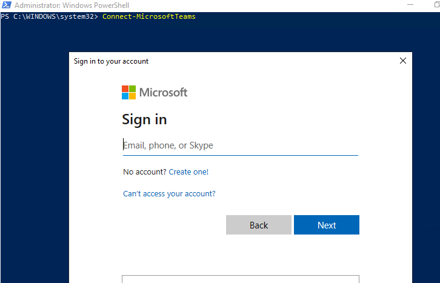Click the red square in Microsoft logo
The width and height of the screenshot is (440, 283).
click(x=125, y=88)
